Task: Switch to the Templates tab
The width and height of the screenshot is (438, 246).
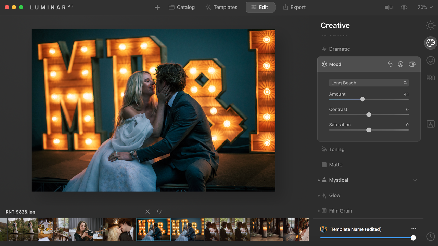Action: point(221,7)
